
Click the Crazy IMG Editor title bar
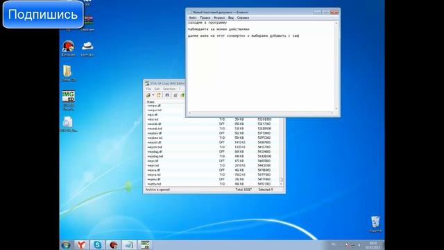pyautogui.click(x=164, y=83)
